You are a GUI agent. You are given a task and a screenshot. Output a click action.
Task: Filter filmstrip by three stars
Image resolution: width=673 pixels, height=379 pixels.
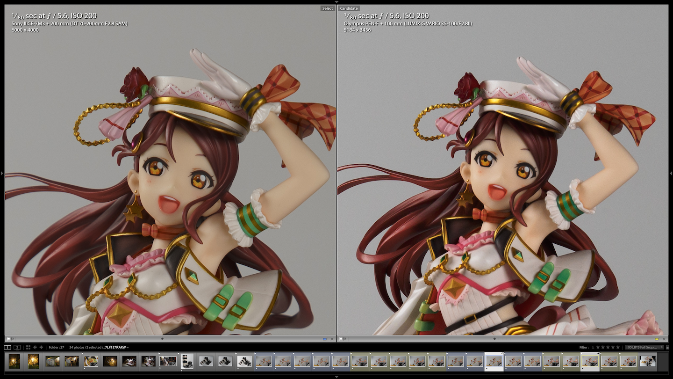pyautogui.click(x=608, y=347)
